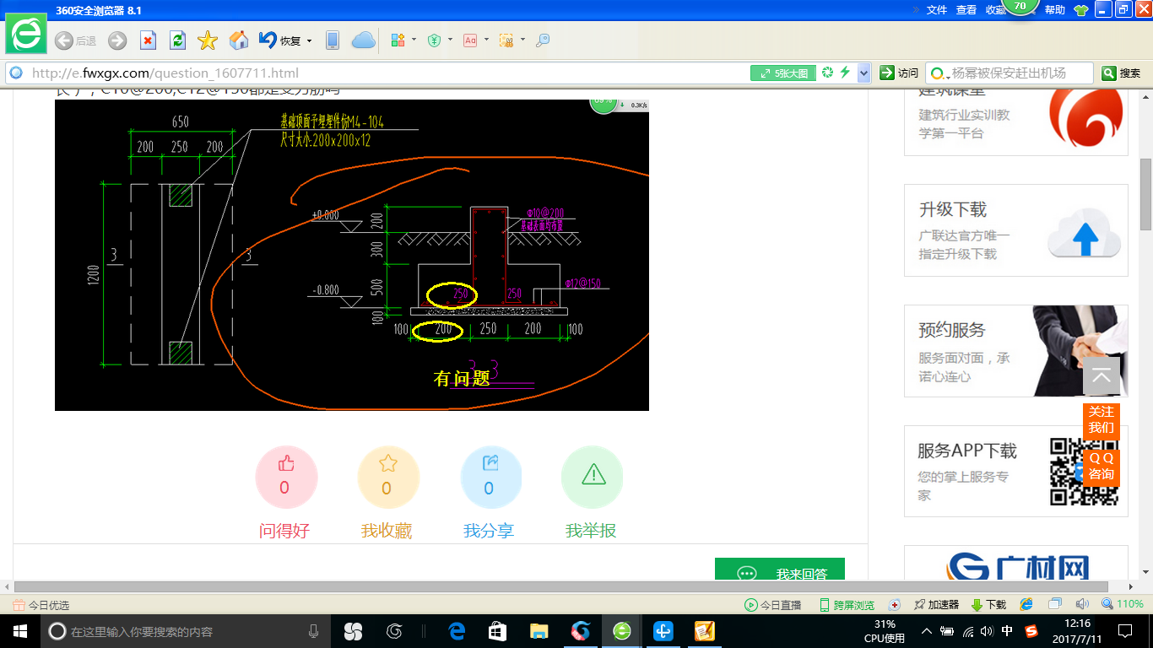
Task: Click 跨屏浏览 in the status bar
Action: 847,605
